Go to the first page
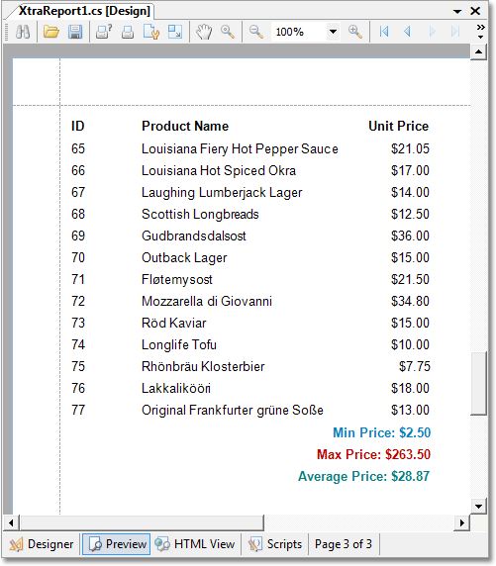This screenshot has height=566, width=496. point(384,32)
